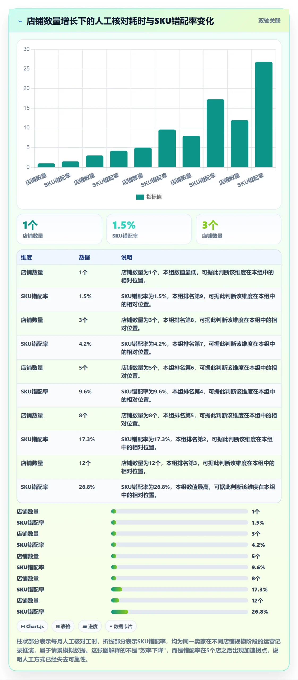Click the progress bar valued 9.6%
This screenshot has width=298, height=680.
179,567
